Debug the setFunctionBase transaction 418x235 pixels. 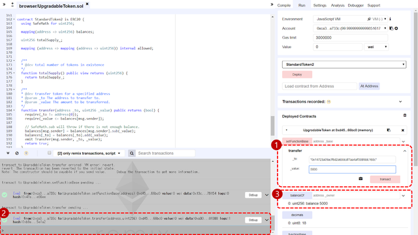click(253, 195)
